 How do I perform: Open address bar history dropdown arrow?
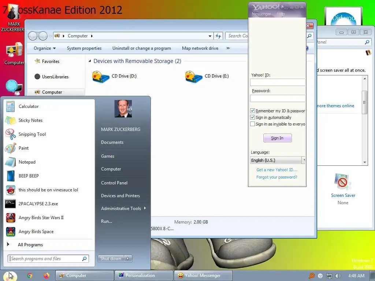coord(210,36)
